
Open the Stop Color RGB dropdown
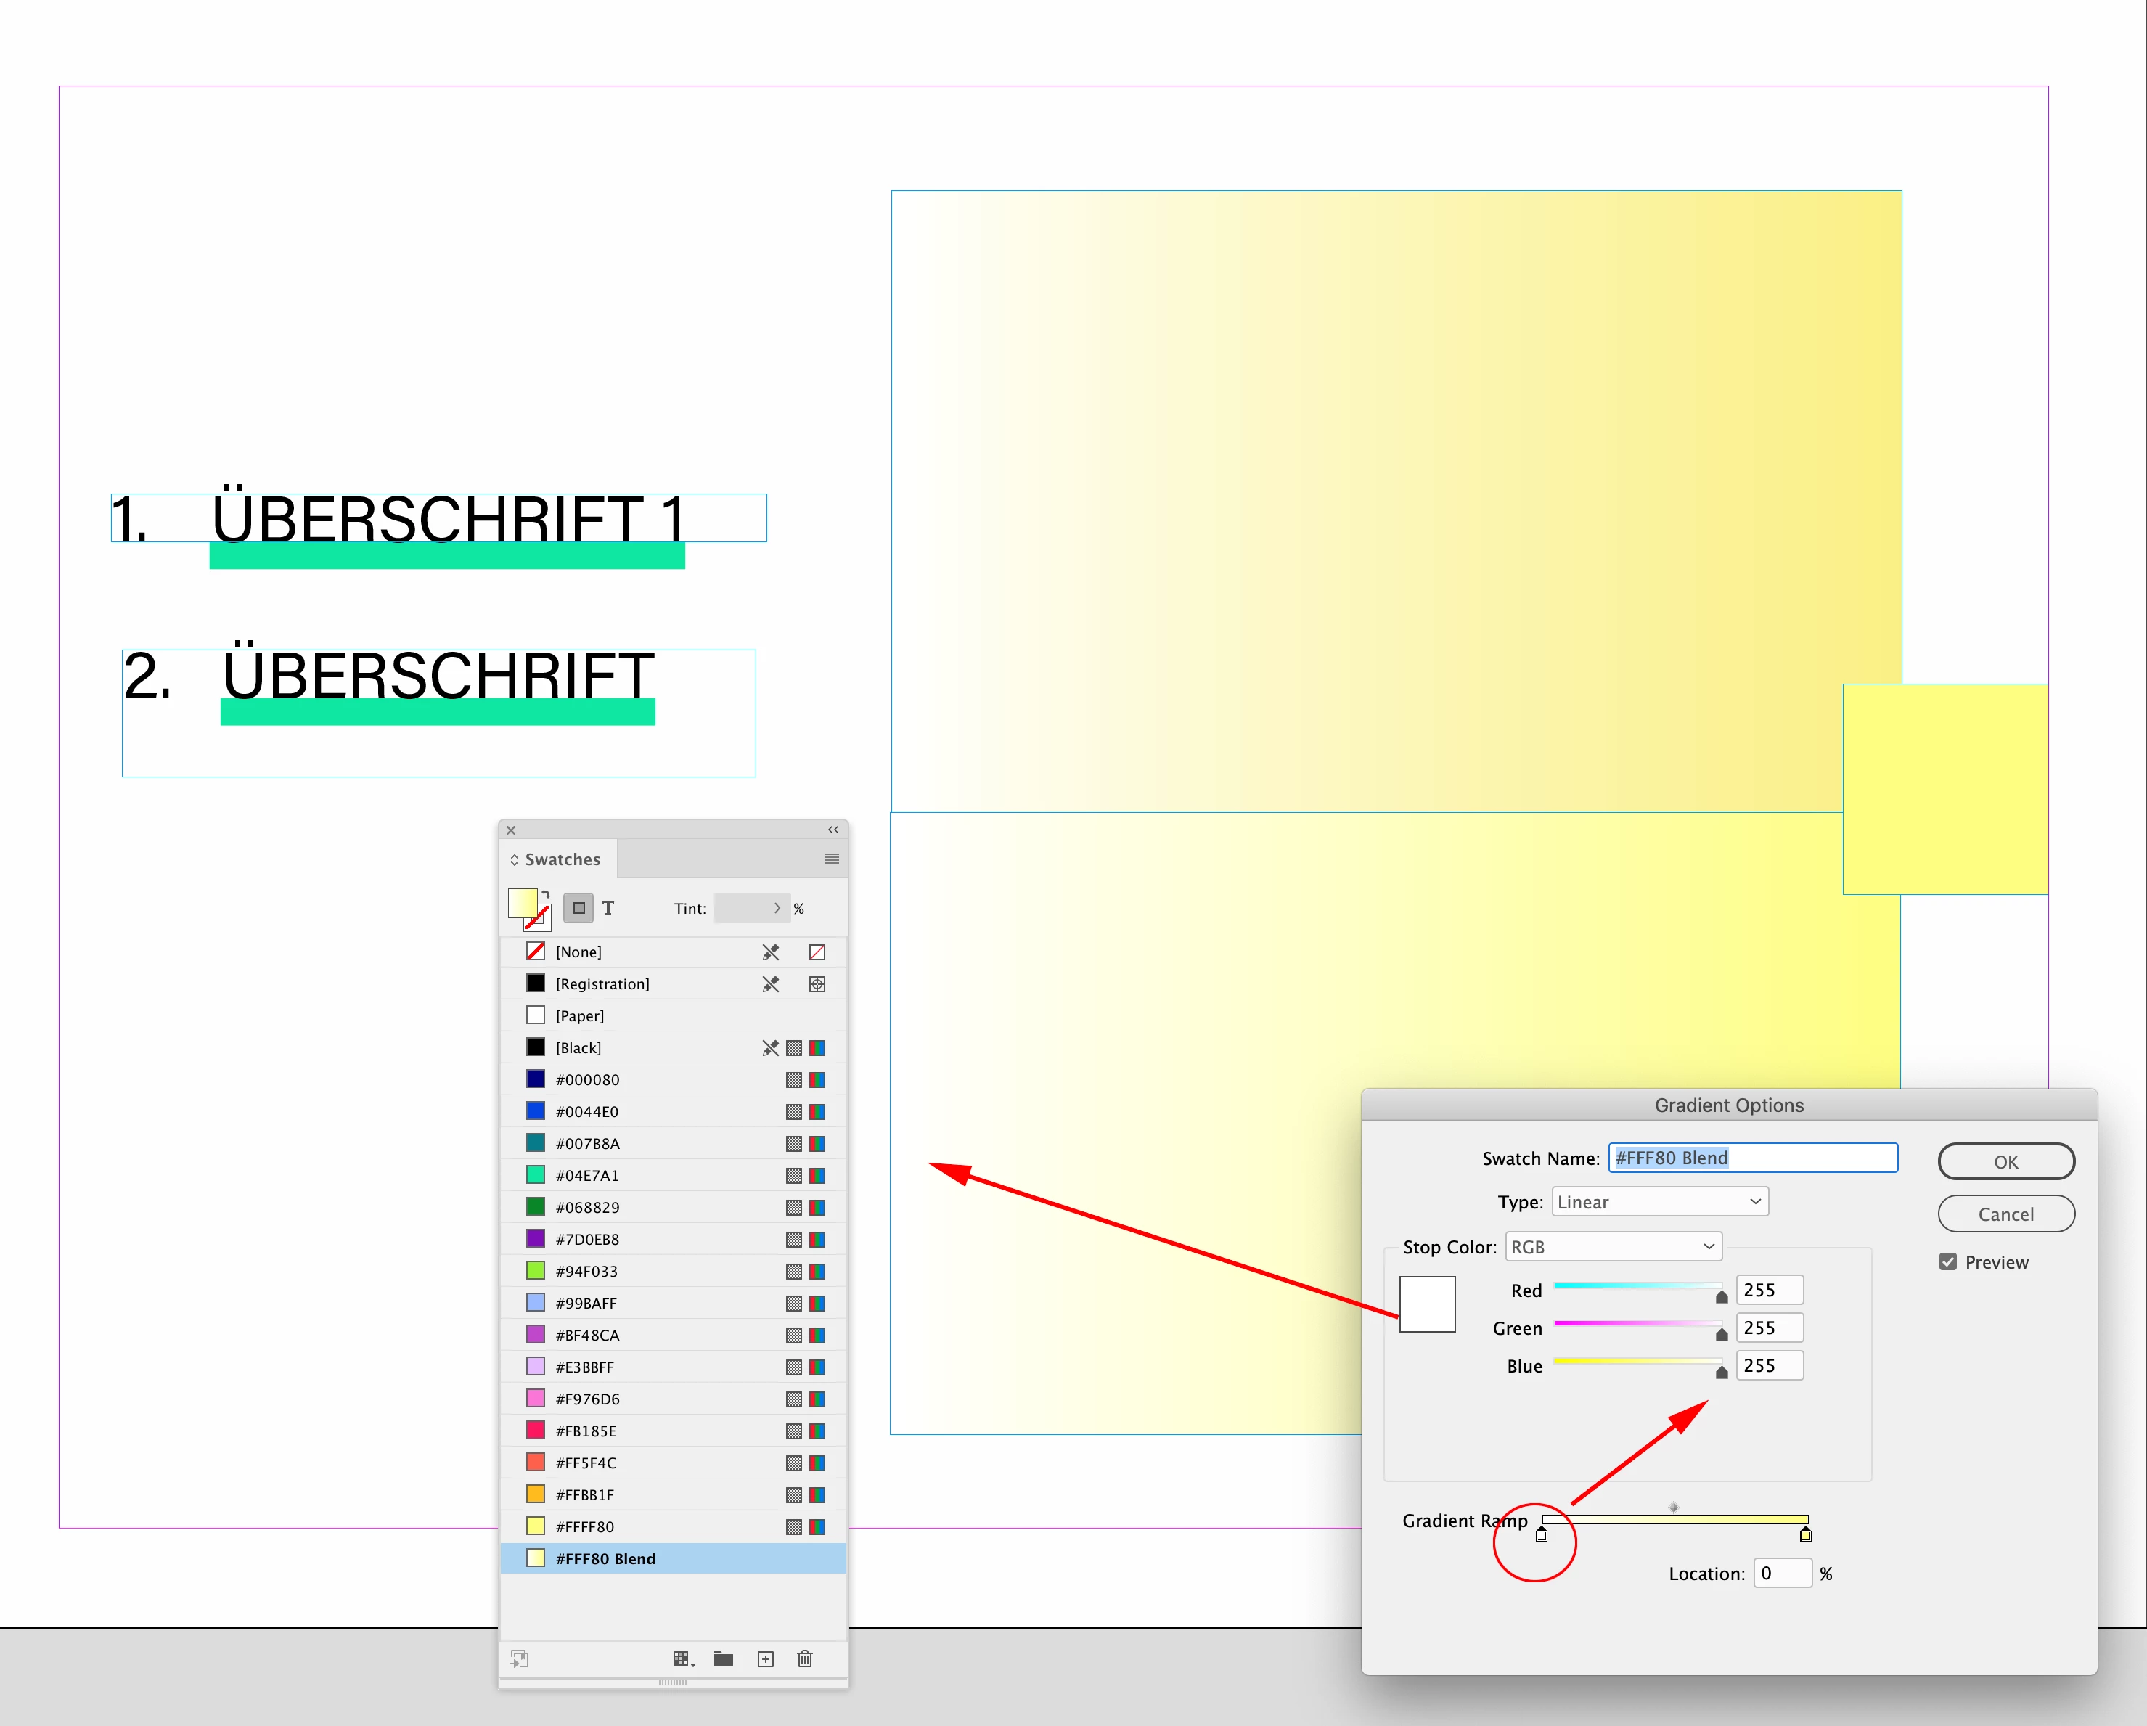[1614, 1247]
